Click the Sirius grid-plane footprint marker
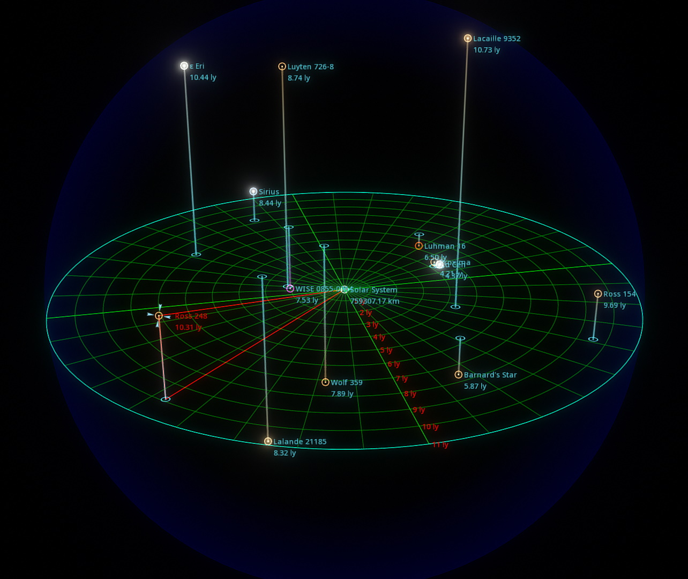 pos(255,220)
